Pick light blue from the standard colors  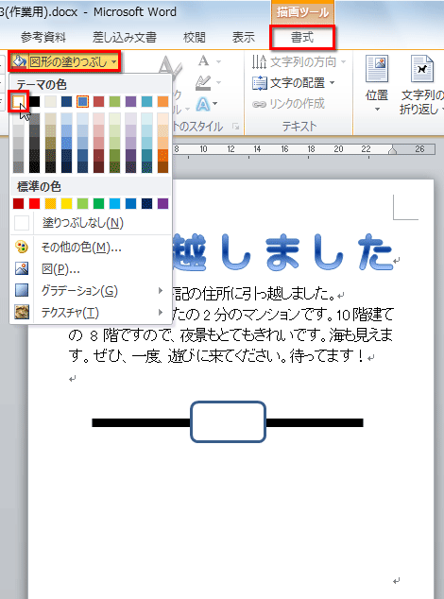114,204
